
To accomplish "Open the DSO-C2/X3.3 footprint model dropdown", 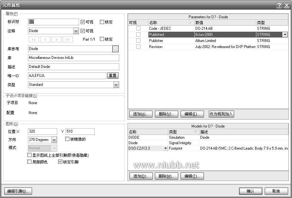I will tap(165, 148).
